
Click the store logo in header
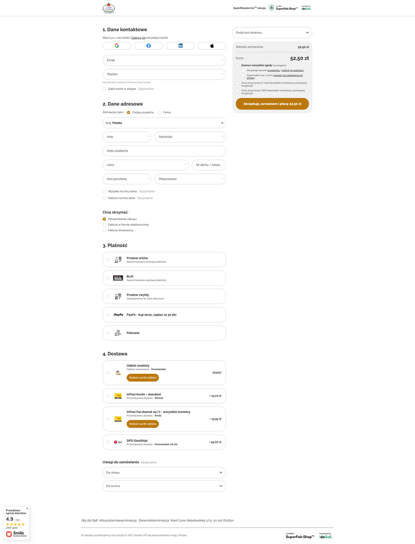click(x=109, y=8)
